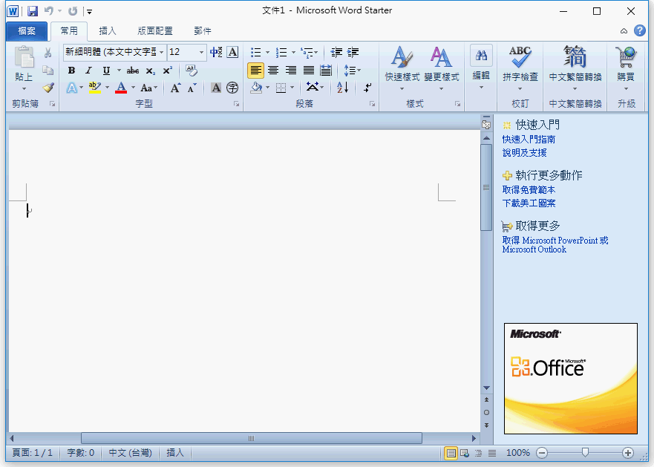The image size is (654, 467).
Task: Click the 購買 Purchase button
Action: click(x=626, y=68)
